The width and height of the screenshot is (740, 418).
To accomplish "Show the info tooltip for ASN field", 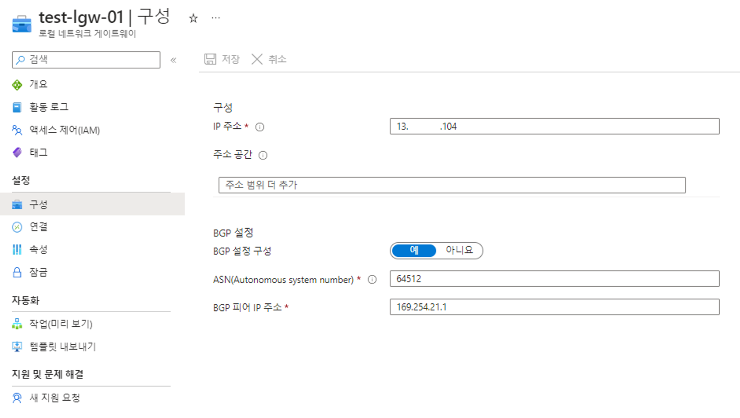I will click(x=372, y=280).
